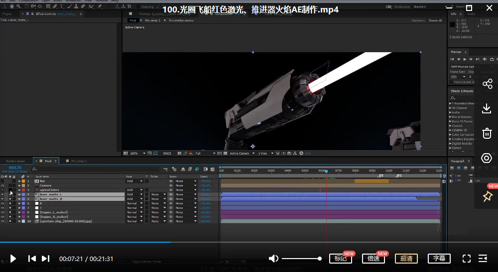Click the trash delete icon in player

487,133
